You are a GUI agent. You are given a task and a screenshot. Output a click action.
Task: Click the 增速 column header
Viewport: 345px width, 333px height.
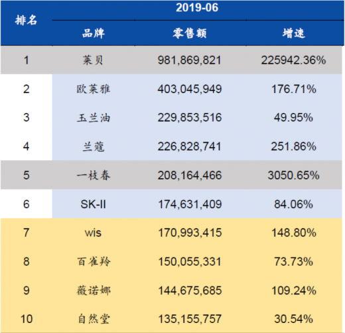[x=294, y=33]
